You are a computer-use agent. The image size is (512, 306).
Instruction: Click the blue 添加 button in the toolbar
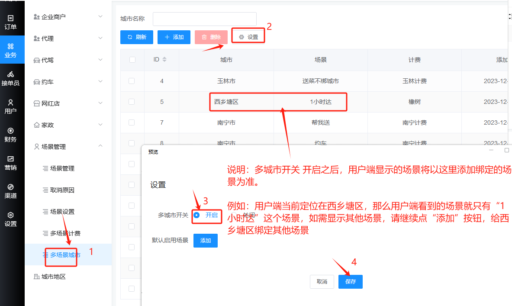tap(174, 37)
